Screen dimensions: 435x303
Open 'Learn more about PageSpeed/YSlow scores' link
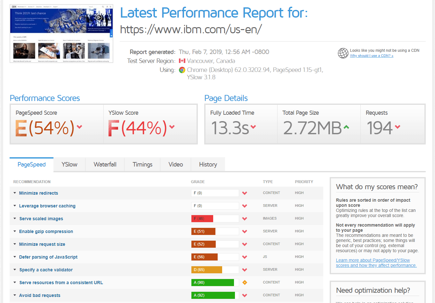point(376,263)
